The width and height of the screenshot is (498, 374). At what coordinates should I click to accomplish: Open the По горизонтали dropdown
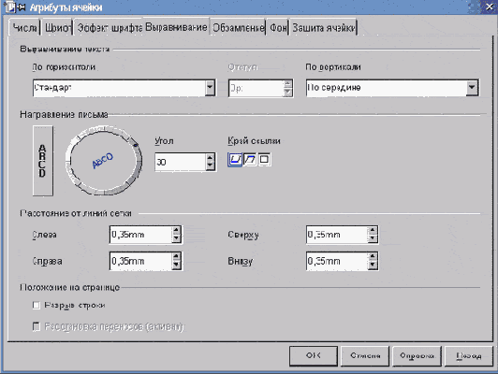coord(210,88)
